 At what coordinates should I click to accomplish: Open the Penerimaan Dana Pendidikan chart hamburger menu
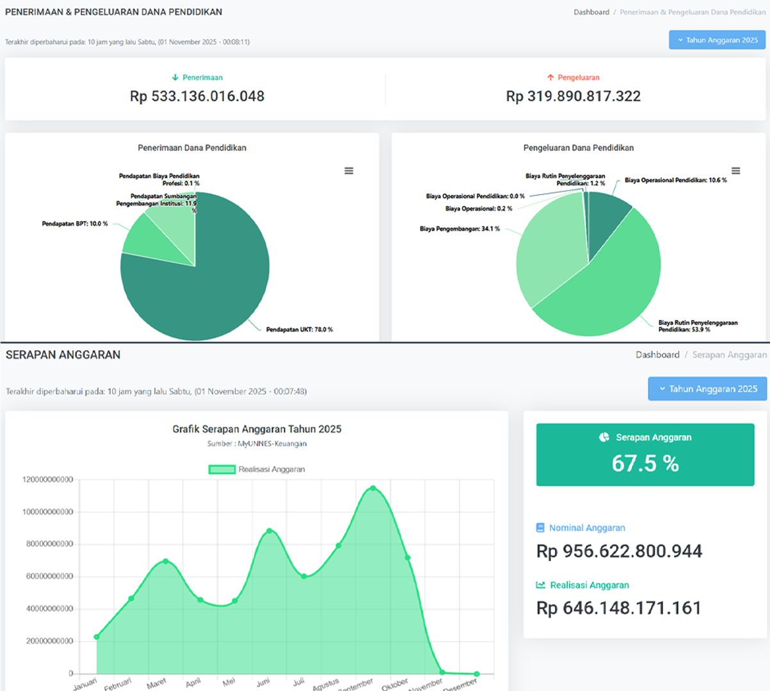[x=349, y=171]
